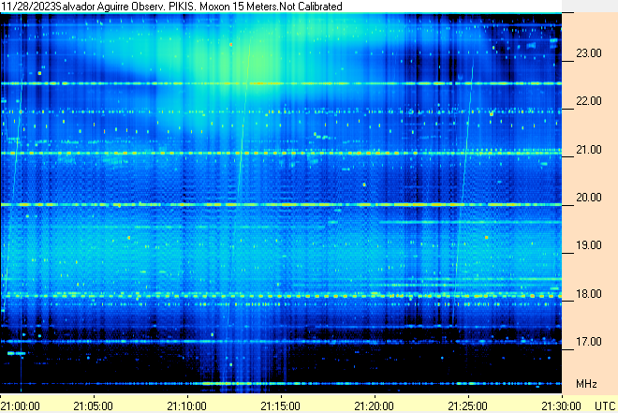Click the 21:05:00 time label
The image size is (618, 413).
pos(94,406)
